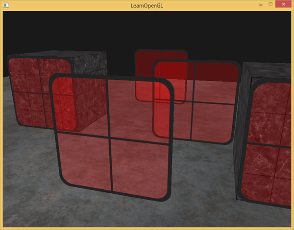Click the black background above the left cube
294x230 pixels.
pos(49,29)
